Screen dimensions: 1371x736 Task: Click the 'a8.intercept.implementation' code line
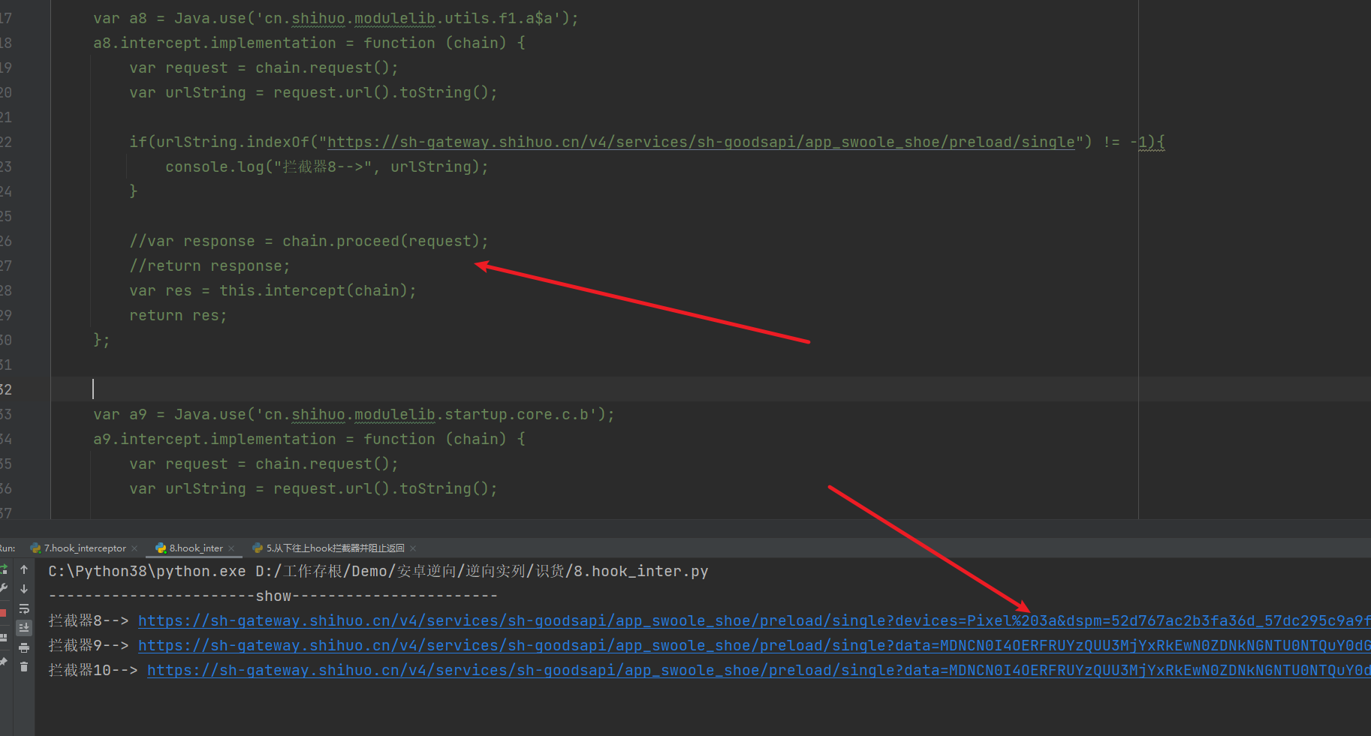309,43
